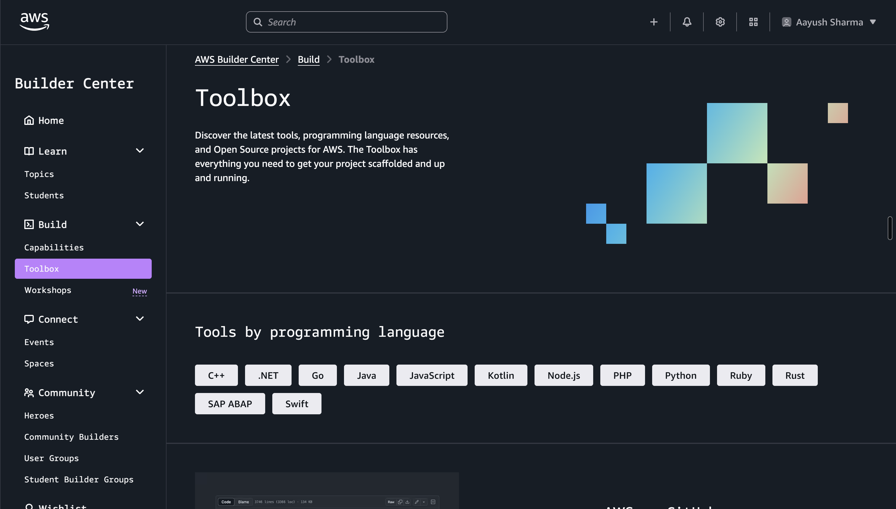Click the 'Builder Center' sidebar title
The image size is (896, 509).
(74, 83)
